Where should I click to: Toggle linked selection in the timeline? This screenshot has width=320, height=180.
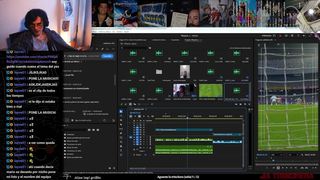139,116
